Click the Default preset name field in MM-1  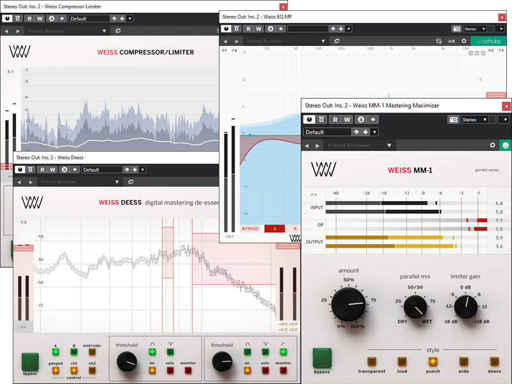click(326, 132)
